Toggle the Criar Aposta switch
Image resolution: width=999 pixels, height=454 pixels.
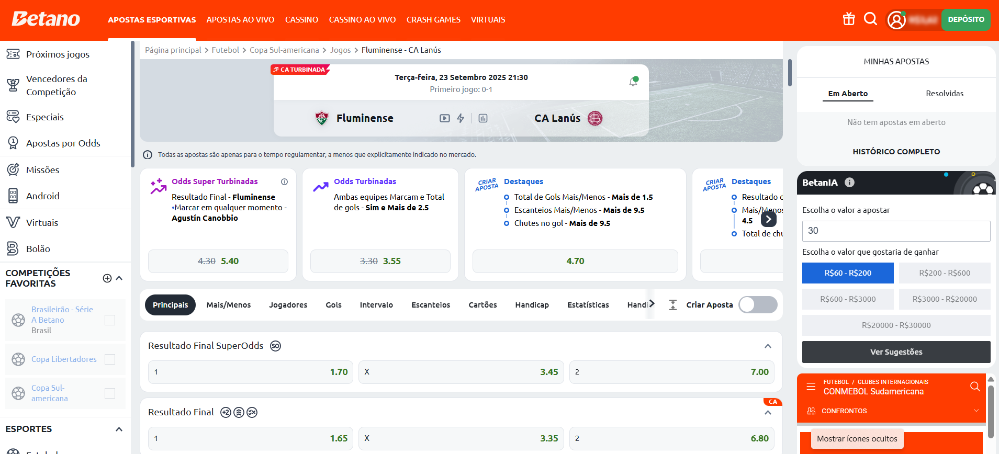click(757, 305)
